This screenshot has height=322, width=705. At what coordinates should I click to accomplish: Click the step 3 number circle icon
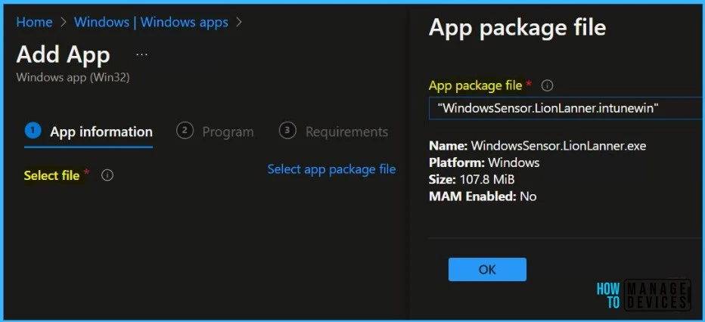287,131
